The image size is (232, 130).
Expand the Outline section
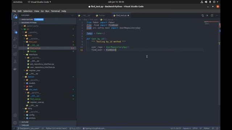(47, 122)
